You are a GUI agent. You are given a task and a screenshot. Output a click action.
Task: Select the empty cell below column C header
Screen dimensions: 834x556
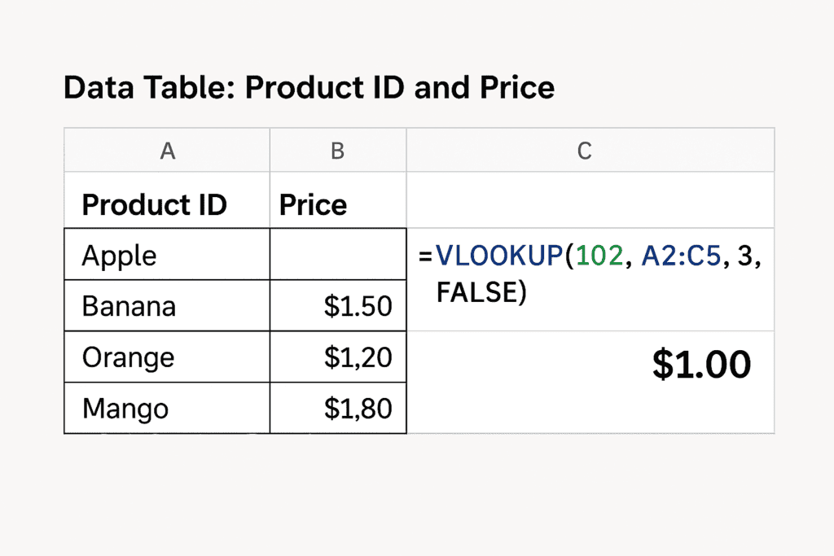coord(590,199)
